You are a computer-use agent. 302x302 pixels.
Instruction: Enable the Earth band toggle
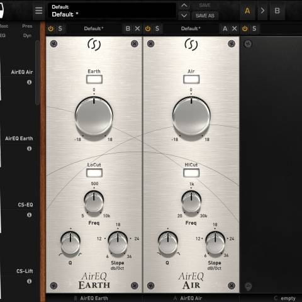[x=94, y=79]
